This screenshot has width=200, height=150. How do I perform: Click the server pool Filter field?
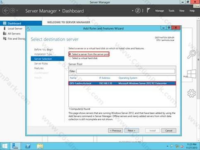tap(125, 71)
